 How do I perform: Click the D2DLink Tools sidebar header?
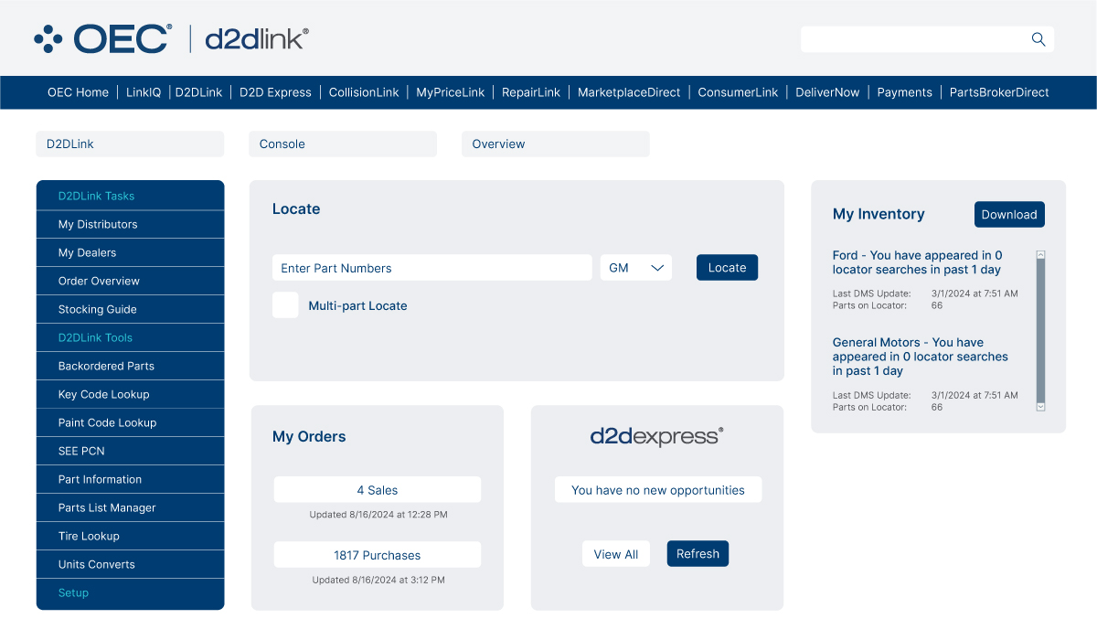pyautogui.click(x=130, y=338)
